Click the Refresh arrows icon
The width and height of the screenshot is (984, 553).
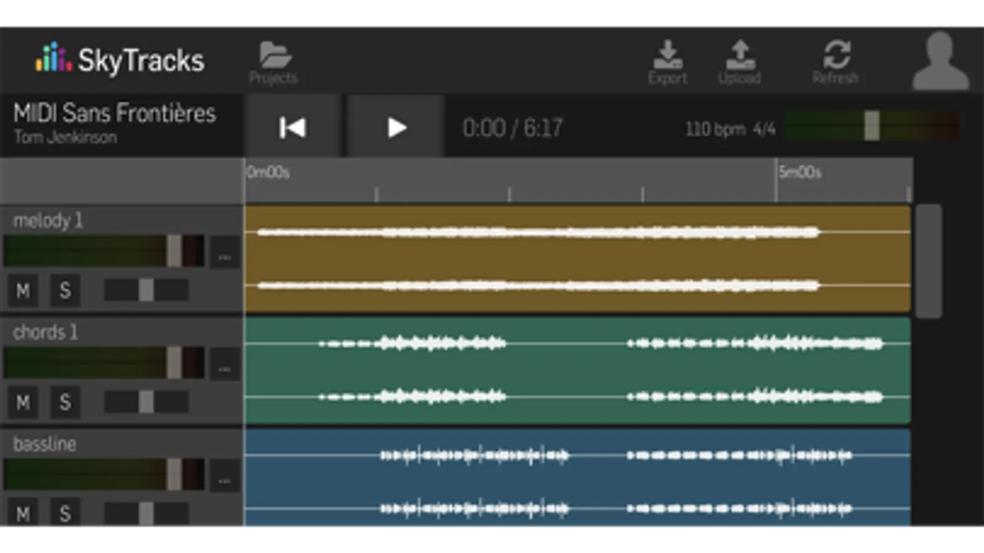[837, 55]
